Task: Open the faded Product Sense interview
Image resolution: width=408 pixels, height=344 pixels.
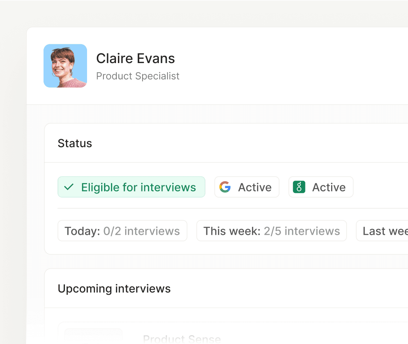Action: tap(182, 339)
